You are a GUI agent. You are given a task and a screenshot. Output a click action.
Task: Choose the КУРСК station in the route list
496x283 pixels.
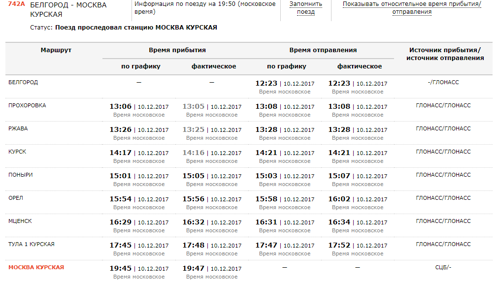pyautogui.click(x=17, y=152)
